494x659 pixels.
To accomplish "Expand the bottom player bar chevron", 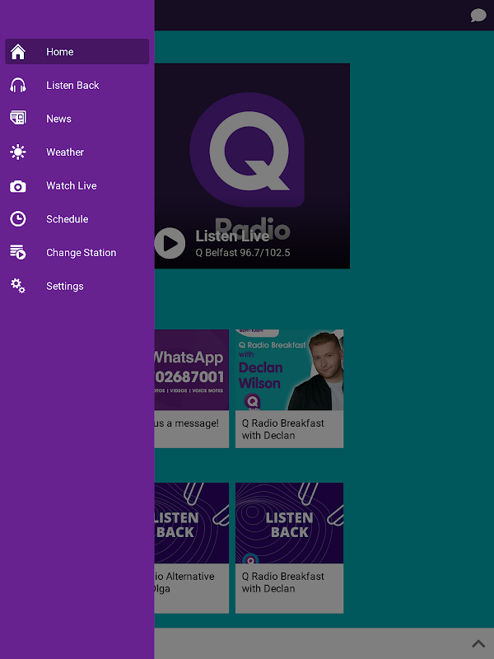I will [x=478, y=643].
